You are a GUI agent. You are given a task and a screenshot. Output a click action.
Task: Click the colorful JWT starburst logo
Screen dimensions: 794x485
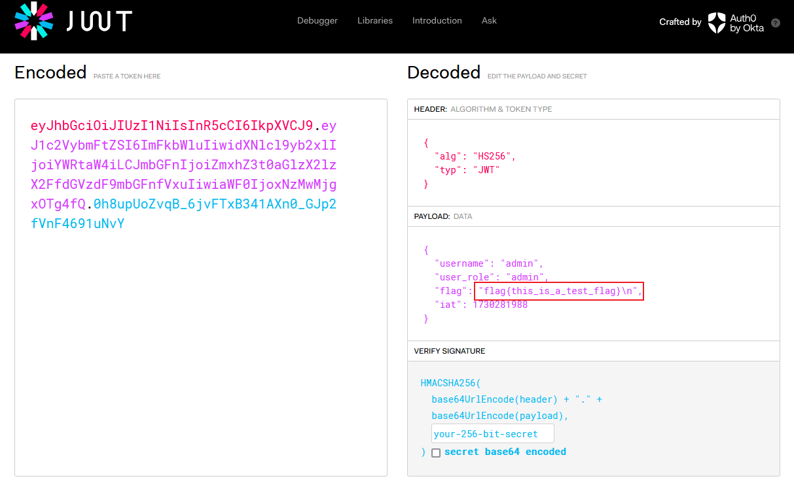[x=34, y=21]
